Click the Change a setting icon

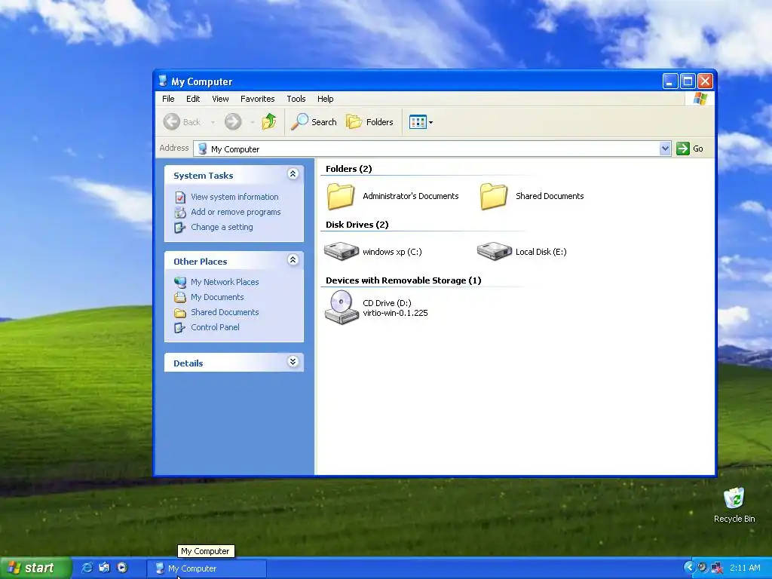click(x=180, y=228)
